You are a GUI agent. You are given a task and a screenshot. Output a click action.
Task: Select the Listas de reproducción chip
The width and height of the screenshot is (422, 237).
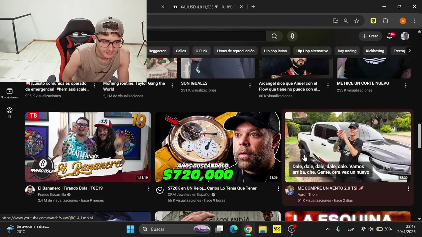pyautogui.click(x=236, y=51)
